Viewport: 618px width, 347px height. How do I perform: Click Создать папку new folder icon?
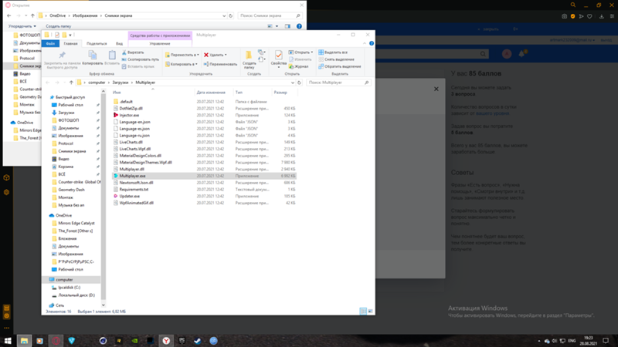249,59
